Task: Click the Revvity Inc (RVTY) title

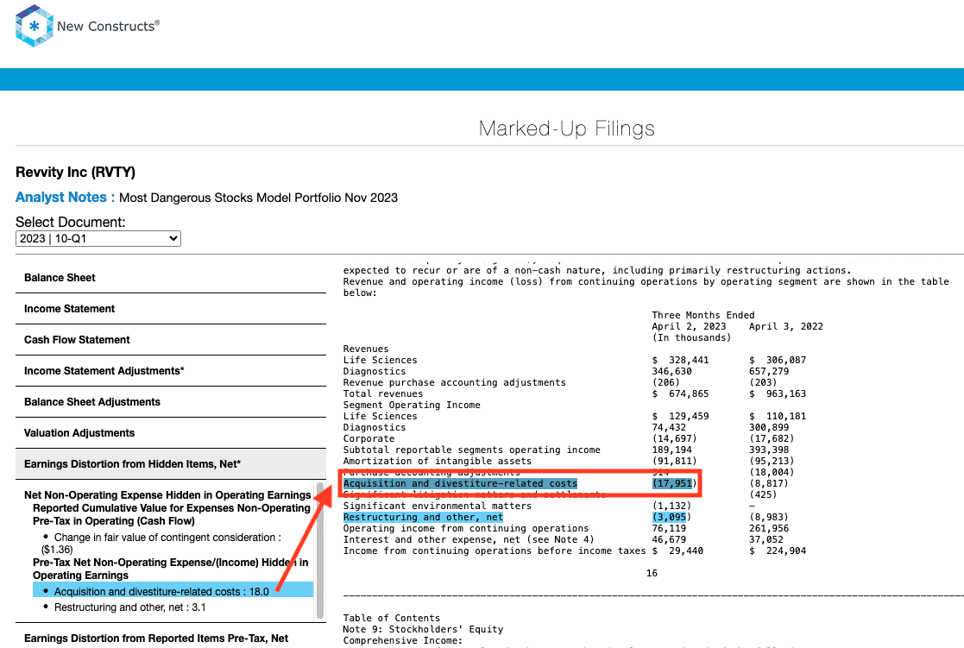Action: click(75, 173)
